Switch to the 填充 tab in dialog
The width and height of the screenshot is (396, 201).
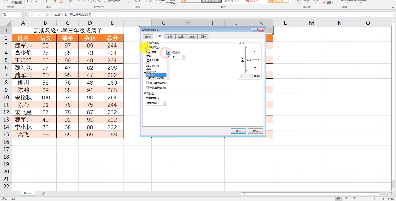[x=192, y=37]
